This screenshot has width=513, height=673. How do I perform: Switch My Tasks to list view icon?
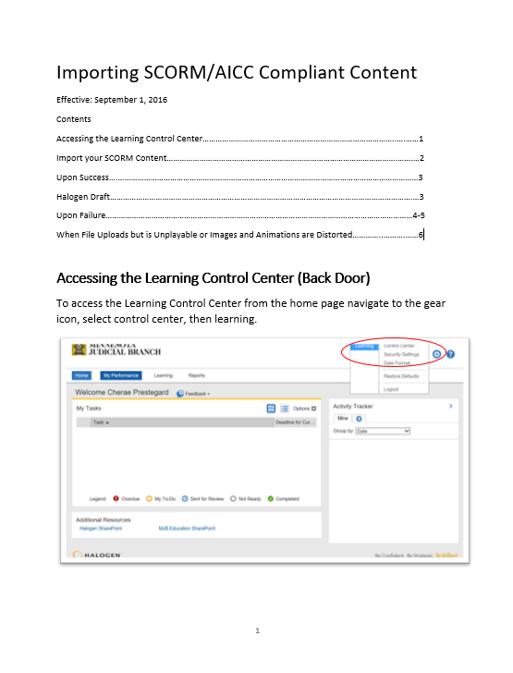coord(284,409)
